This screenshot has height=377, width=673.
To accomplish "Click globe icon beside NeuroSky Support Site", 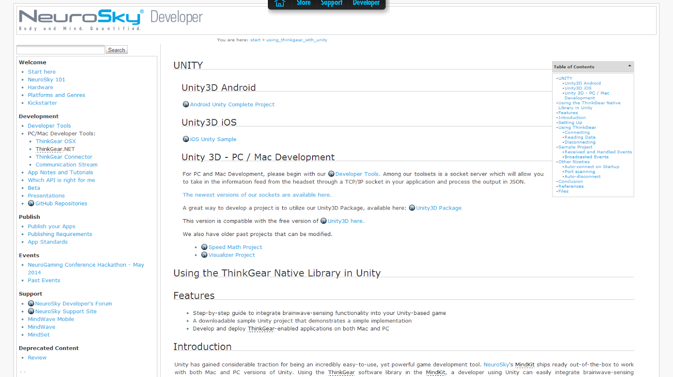I will point(31,311).
